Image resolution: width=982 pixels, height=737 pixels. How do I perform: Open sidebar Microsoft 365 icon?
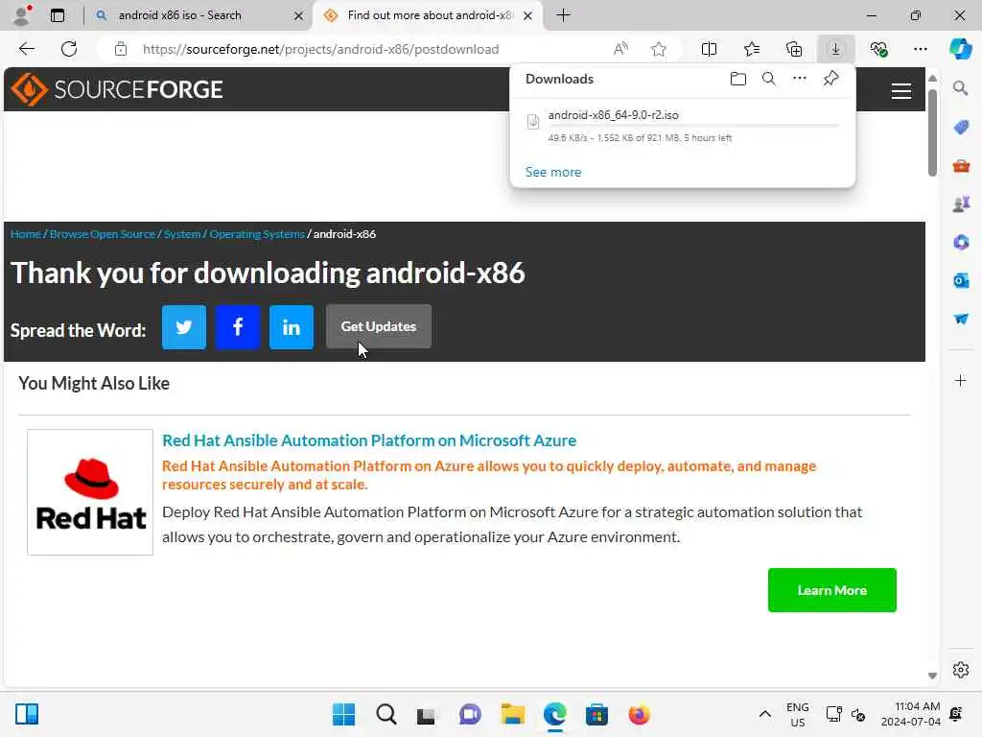pyautogui.click(x=961, y=243)
